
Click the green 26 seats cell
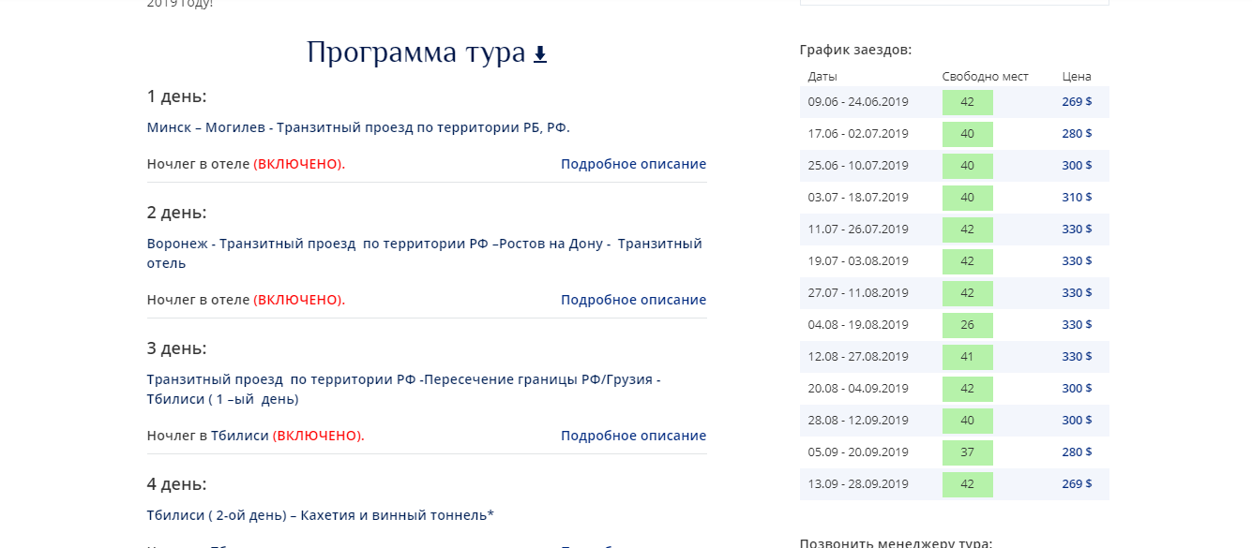967,325
